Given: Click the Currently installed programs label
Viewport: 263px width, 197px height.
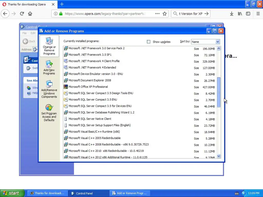Looking at the screenshot, I should pyautogui.click(x=81, y=41).
